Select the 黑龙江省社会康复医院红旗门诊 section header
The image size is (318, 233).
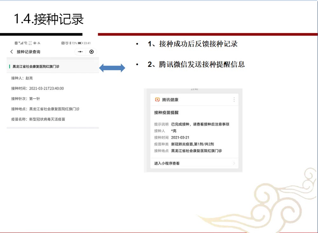point(36,67)
